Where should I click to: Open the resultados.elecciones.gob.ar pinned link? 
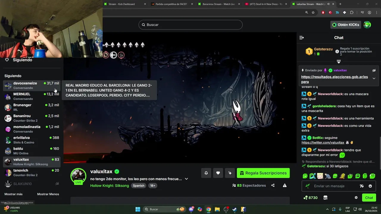(335, 79)
